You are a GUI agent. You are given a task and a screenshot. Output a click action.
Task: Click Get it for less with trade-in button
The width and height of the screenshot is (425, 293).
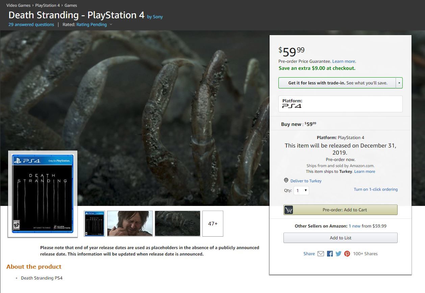(x=337, y=83)
